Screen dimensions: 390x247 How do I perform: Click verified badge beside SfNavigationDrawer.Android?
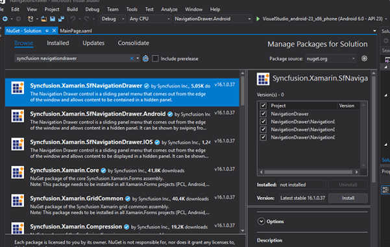pyautogui.click(x=170, y=114)
